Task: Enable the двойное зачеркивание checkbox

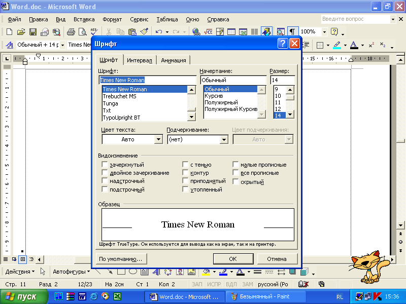Action: point(105,173)
